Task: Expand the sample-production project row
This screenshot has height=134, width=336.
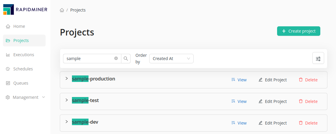Action: click(67, 79)
